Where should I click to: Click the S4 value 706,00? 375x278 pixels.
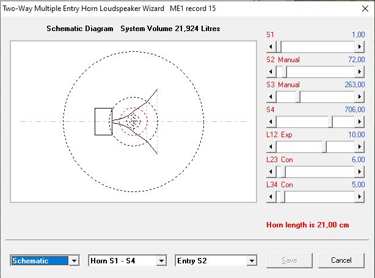[355, 110]
